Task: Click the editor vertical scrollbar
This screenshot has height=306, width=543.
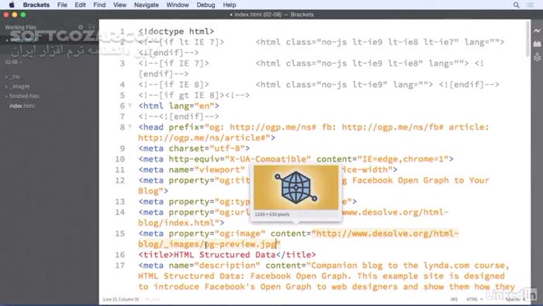Action: click(527, 39)
